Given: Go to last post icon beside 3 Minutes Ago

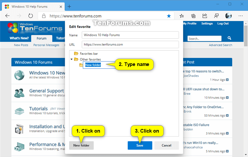Looking at the screenshot, I should (227, 133).
